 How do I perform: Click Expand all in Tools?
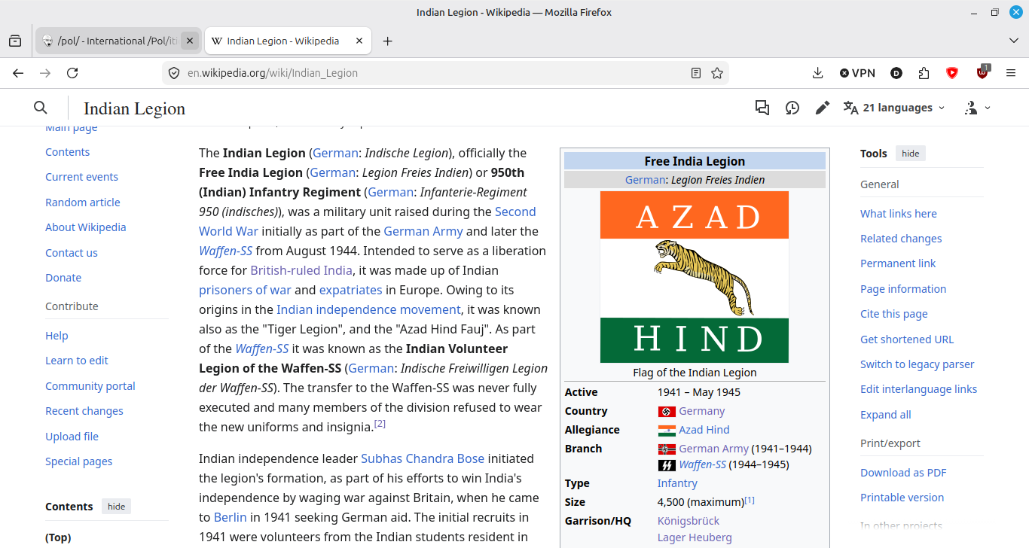[886, 415]
